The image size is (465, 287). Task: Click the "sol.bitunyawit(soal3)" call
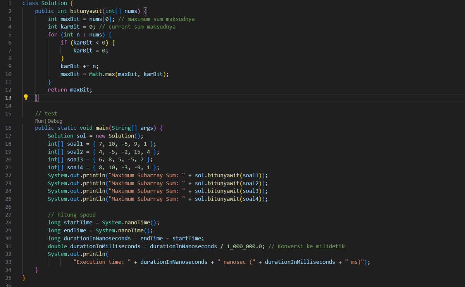[230, 191]
